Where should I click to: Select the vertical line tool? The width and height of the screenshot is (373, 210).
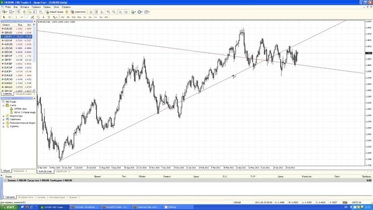tap(16, 17)
